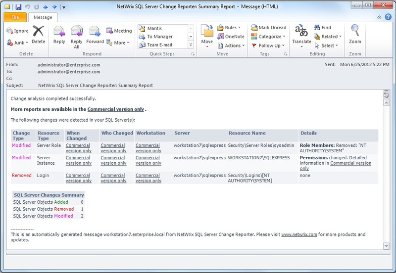Click the message view options icon above scrollbar
Image resolution: width=396 pixels, height=273 pixels.
tap(386, 95)
